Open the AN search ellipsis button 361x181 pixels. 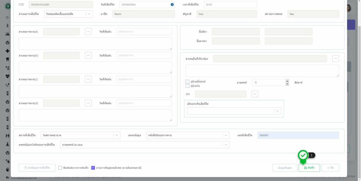tap(255, 94)
